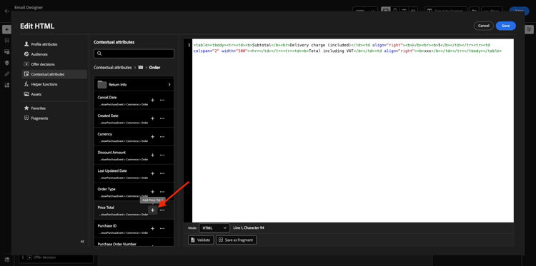The height and width of the screenshot is (266, 536).
Task: Click the folder icon in the breadcrumb
Action: coord(141,68)
